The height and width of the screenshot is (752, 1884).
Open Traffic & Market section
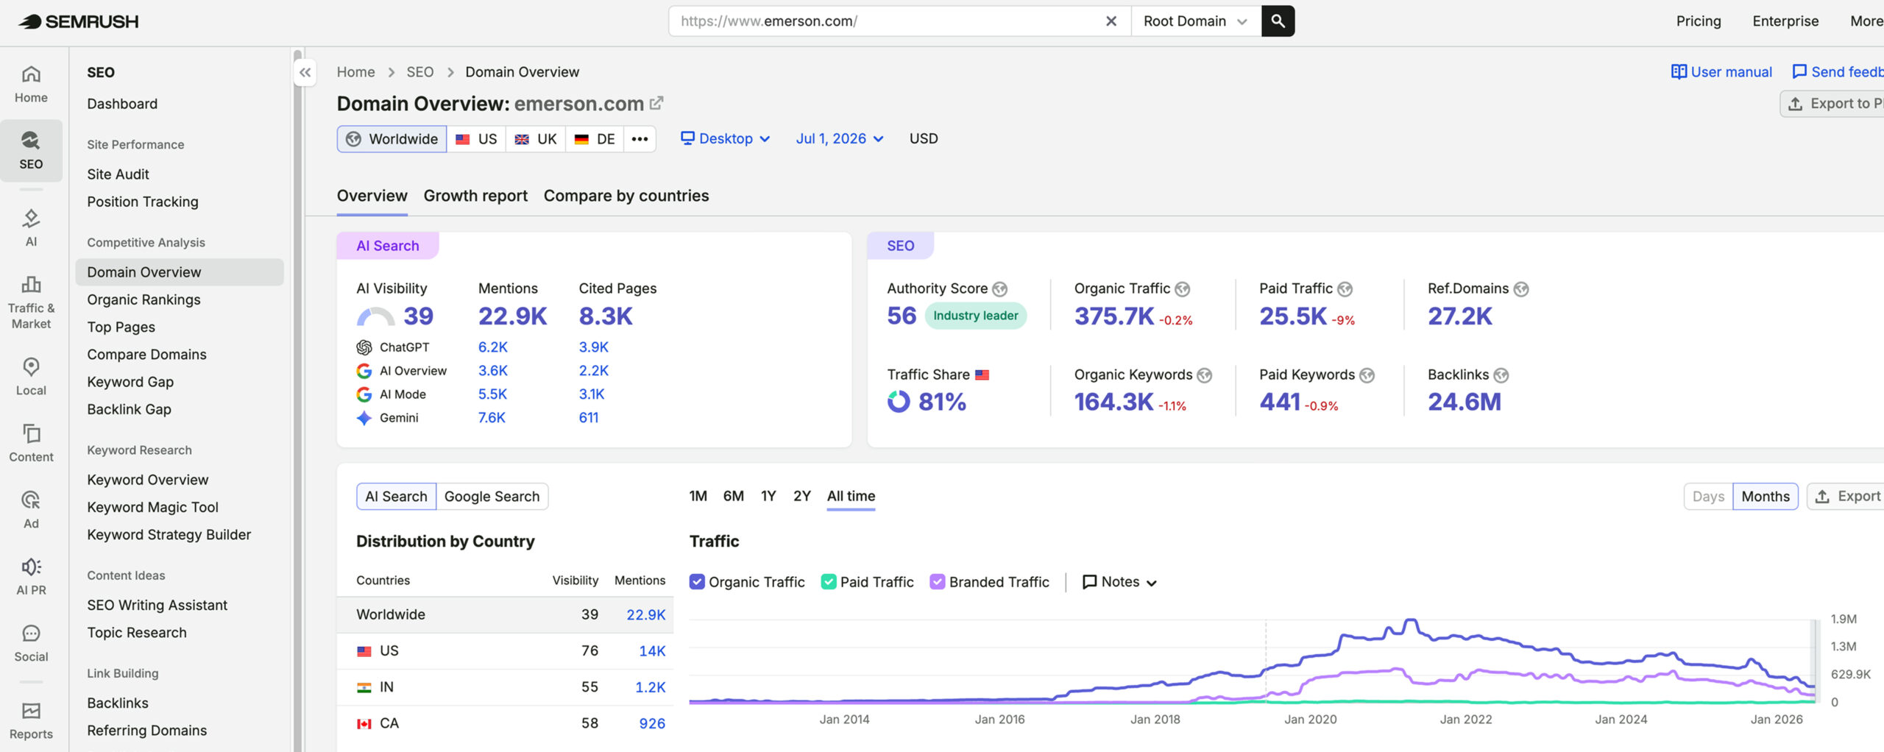tap(31, 303)
